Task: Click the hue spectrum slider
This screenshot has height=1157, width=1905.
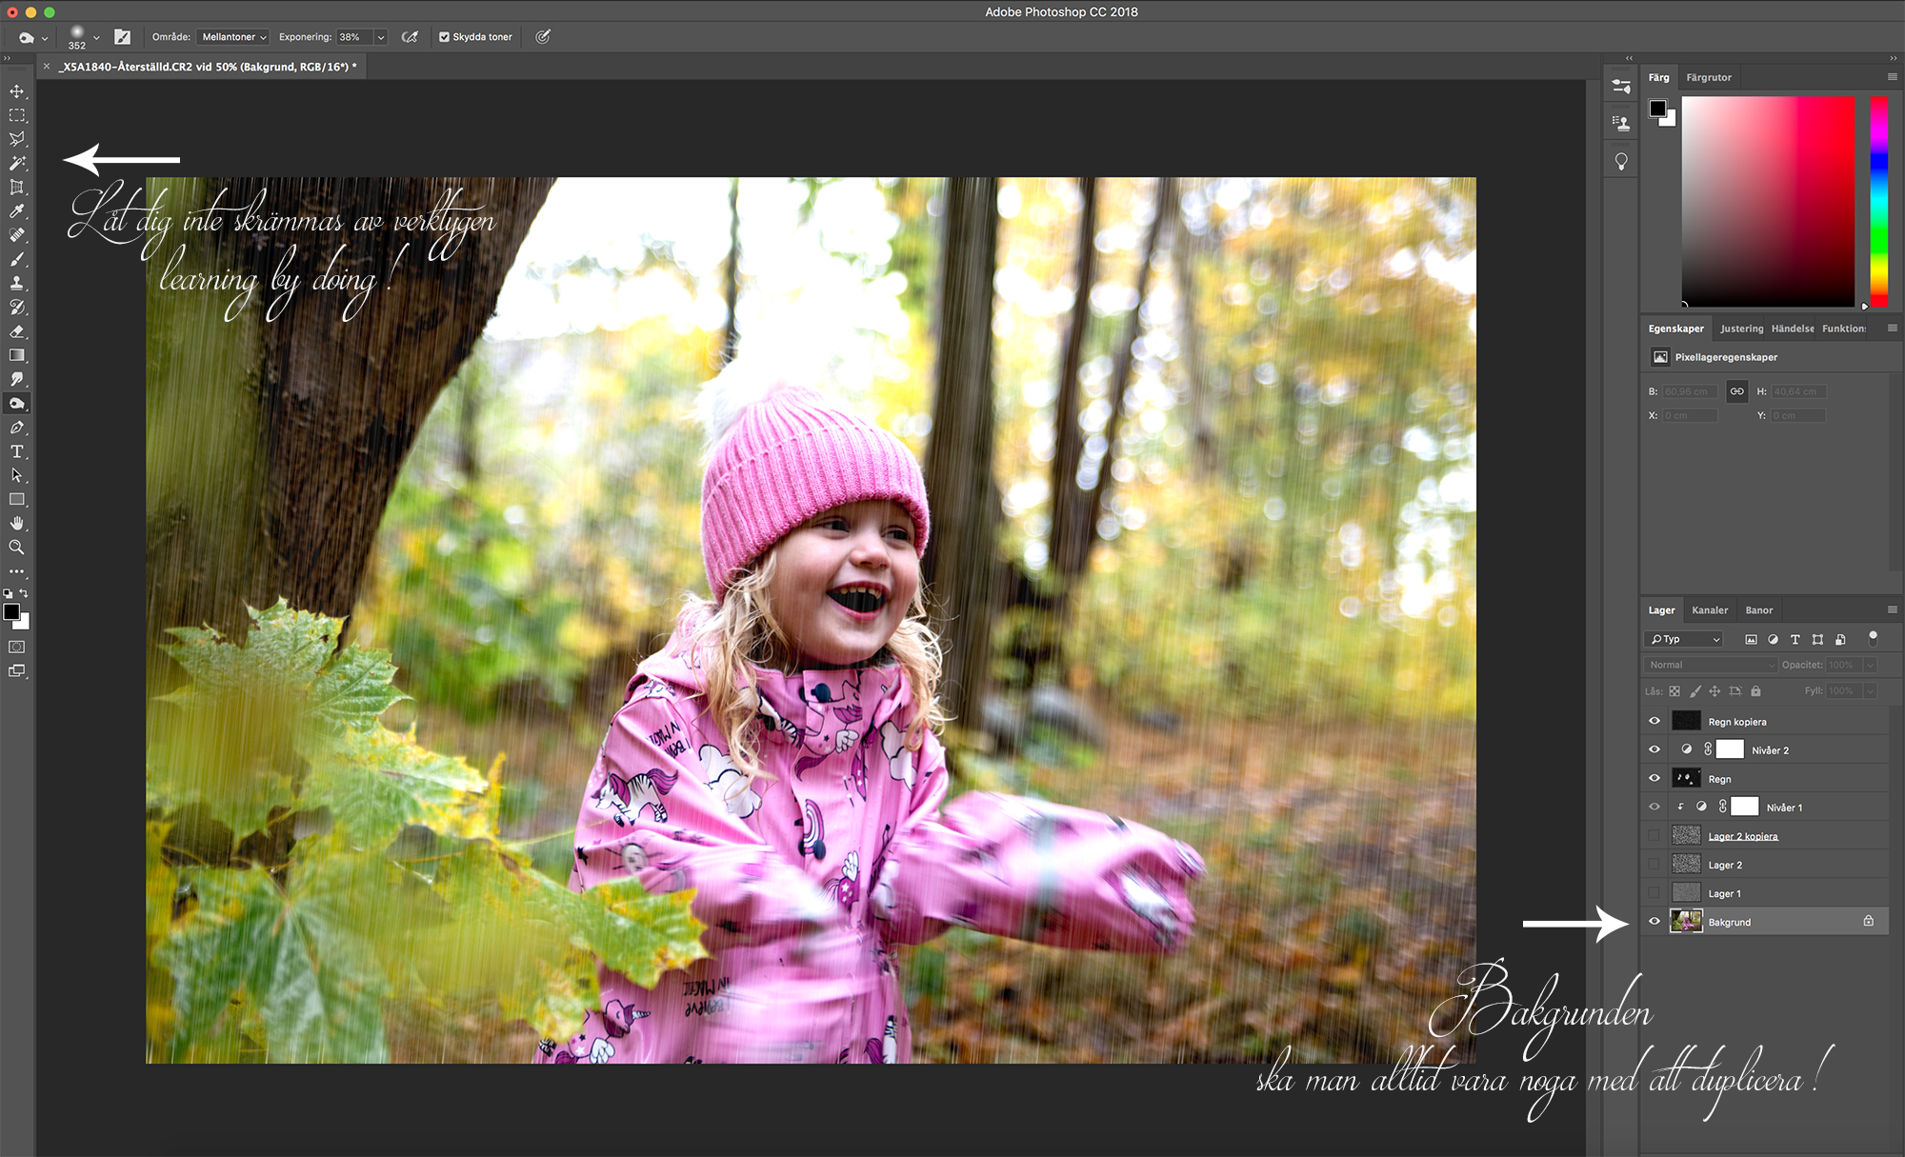Action: [x=1878, y=201]
